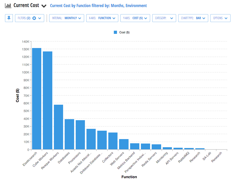Select the Chart Type Bar dropdown

pos(193,18)
